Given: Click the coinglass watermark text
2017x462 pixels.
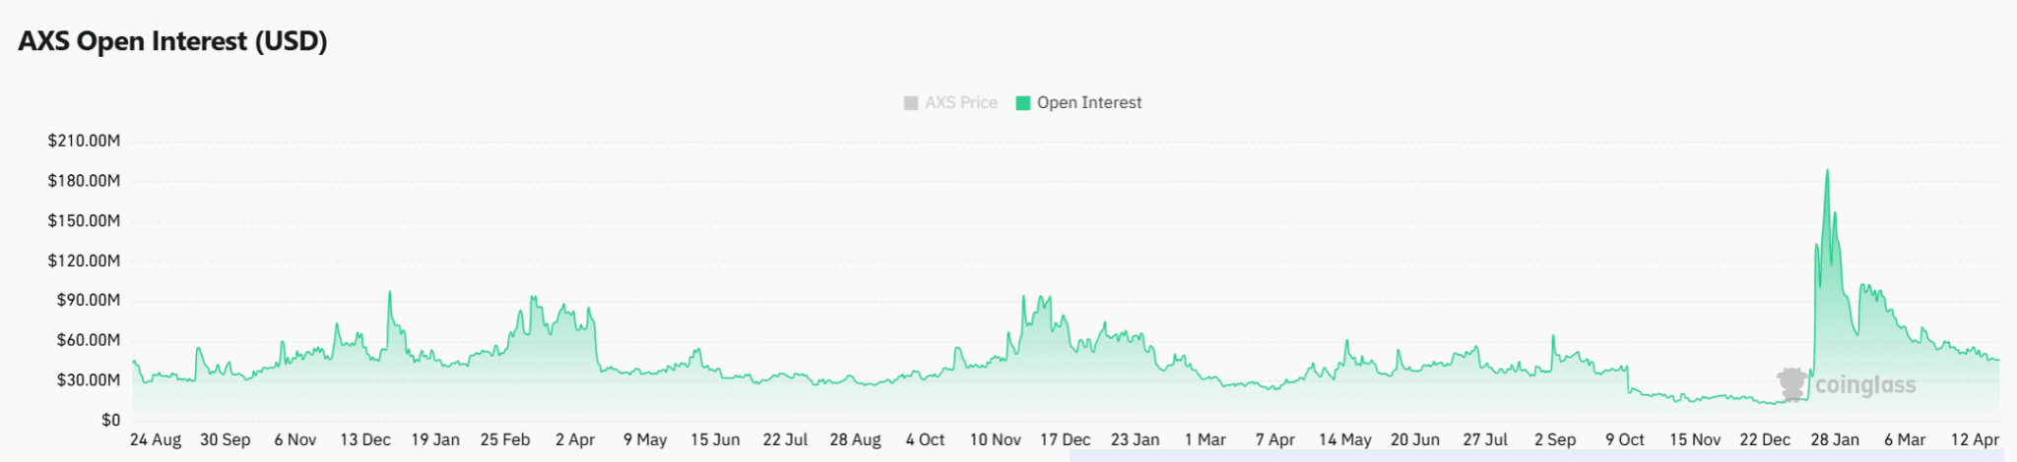Looking at the screenshot, I should (1865, 385).
